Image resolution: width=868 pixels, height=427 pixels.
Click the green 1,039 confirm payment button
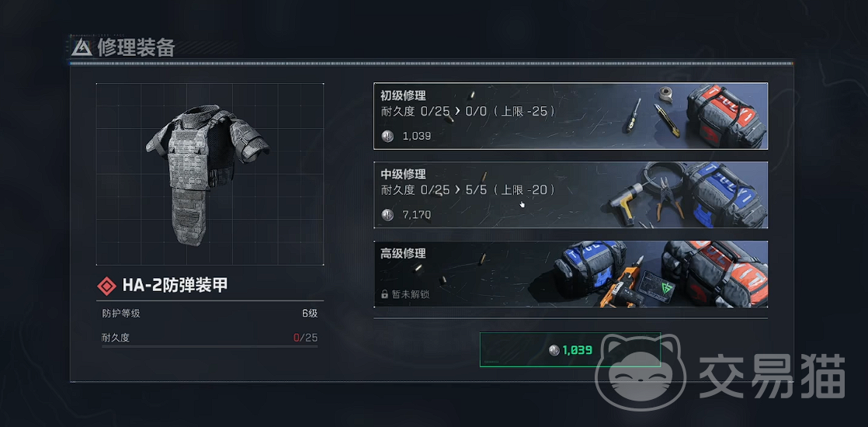coord(570,350)
